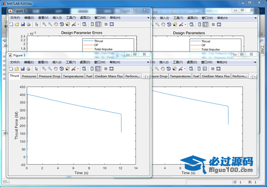Open Brush color dropdown arrow in Figure 3
267x187 pixels.
[x=78, y=68]
